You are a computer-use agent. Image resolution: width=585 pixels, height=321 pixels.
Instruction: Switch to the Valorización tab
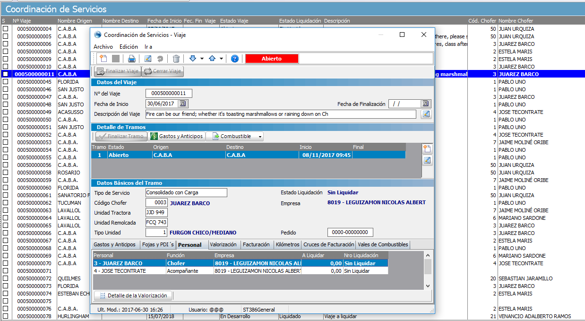pyautogui.click(x=223, y=244)
